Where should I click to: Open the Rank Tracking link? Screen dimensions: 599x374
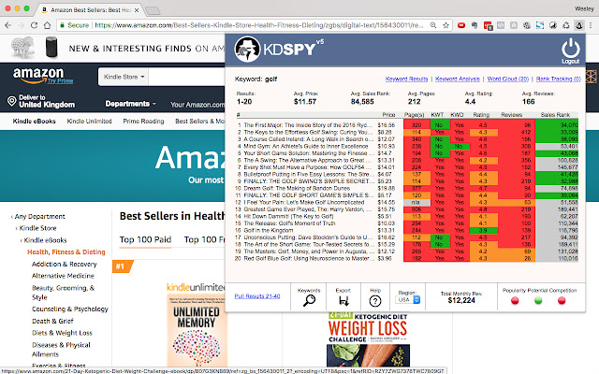[x=558, y=79]
